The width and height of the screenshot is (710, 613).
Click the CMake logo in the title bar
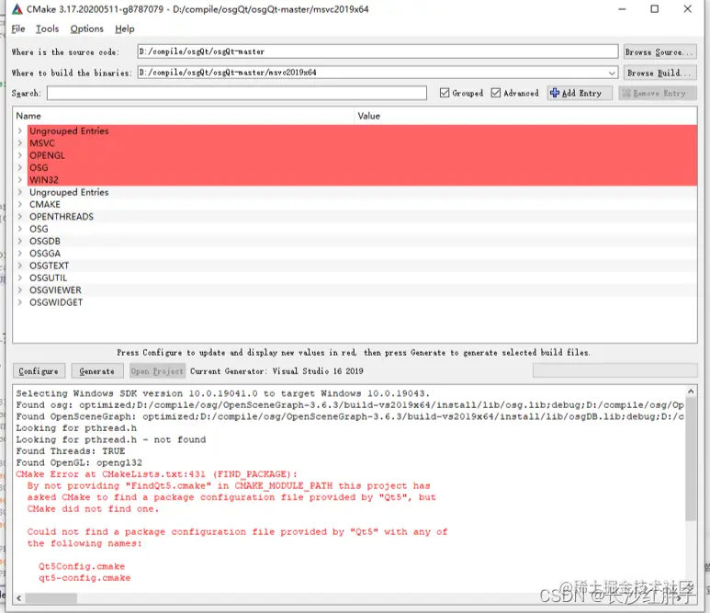click(x=17, y=9)
